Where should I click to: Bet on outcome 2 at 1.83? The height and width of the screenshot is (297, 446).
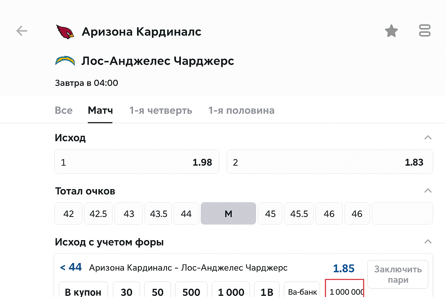coord(330,162)
